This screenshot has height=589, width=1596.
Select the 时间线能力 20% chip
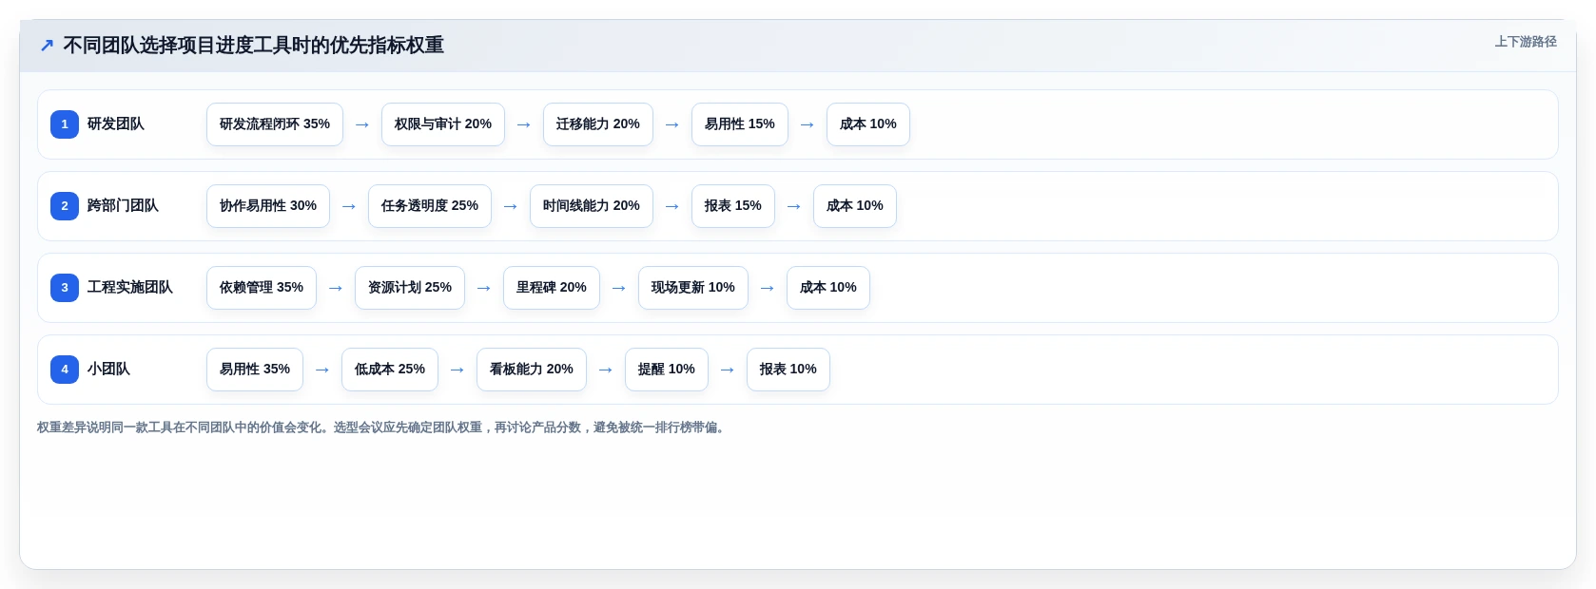592,206
